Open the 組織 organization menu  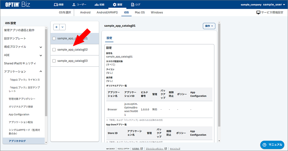(x=100, y=4)
